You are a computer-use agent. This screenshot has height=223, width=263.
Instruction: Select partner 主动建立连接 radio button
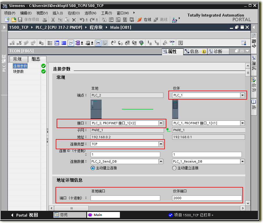tap(174, 168)
